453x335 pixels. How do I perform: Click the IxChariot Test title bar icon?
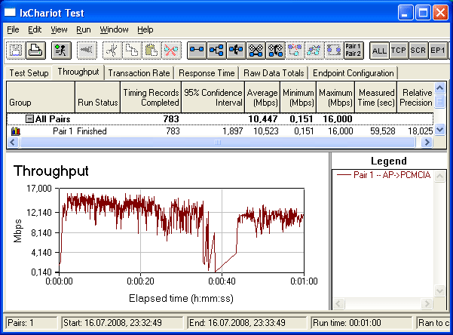tap(10, 12)
